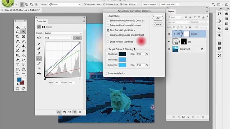Select the Lasso tool in the toolbox
230x129 pixels.
coord(18,32)
